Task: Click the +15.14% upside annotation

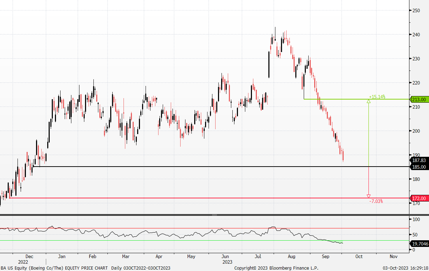Action: 377,97
